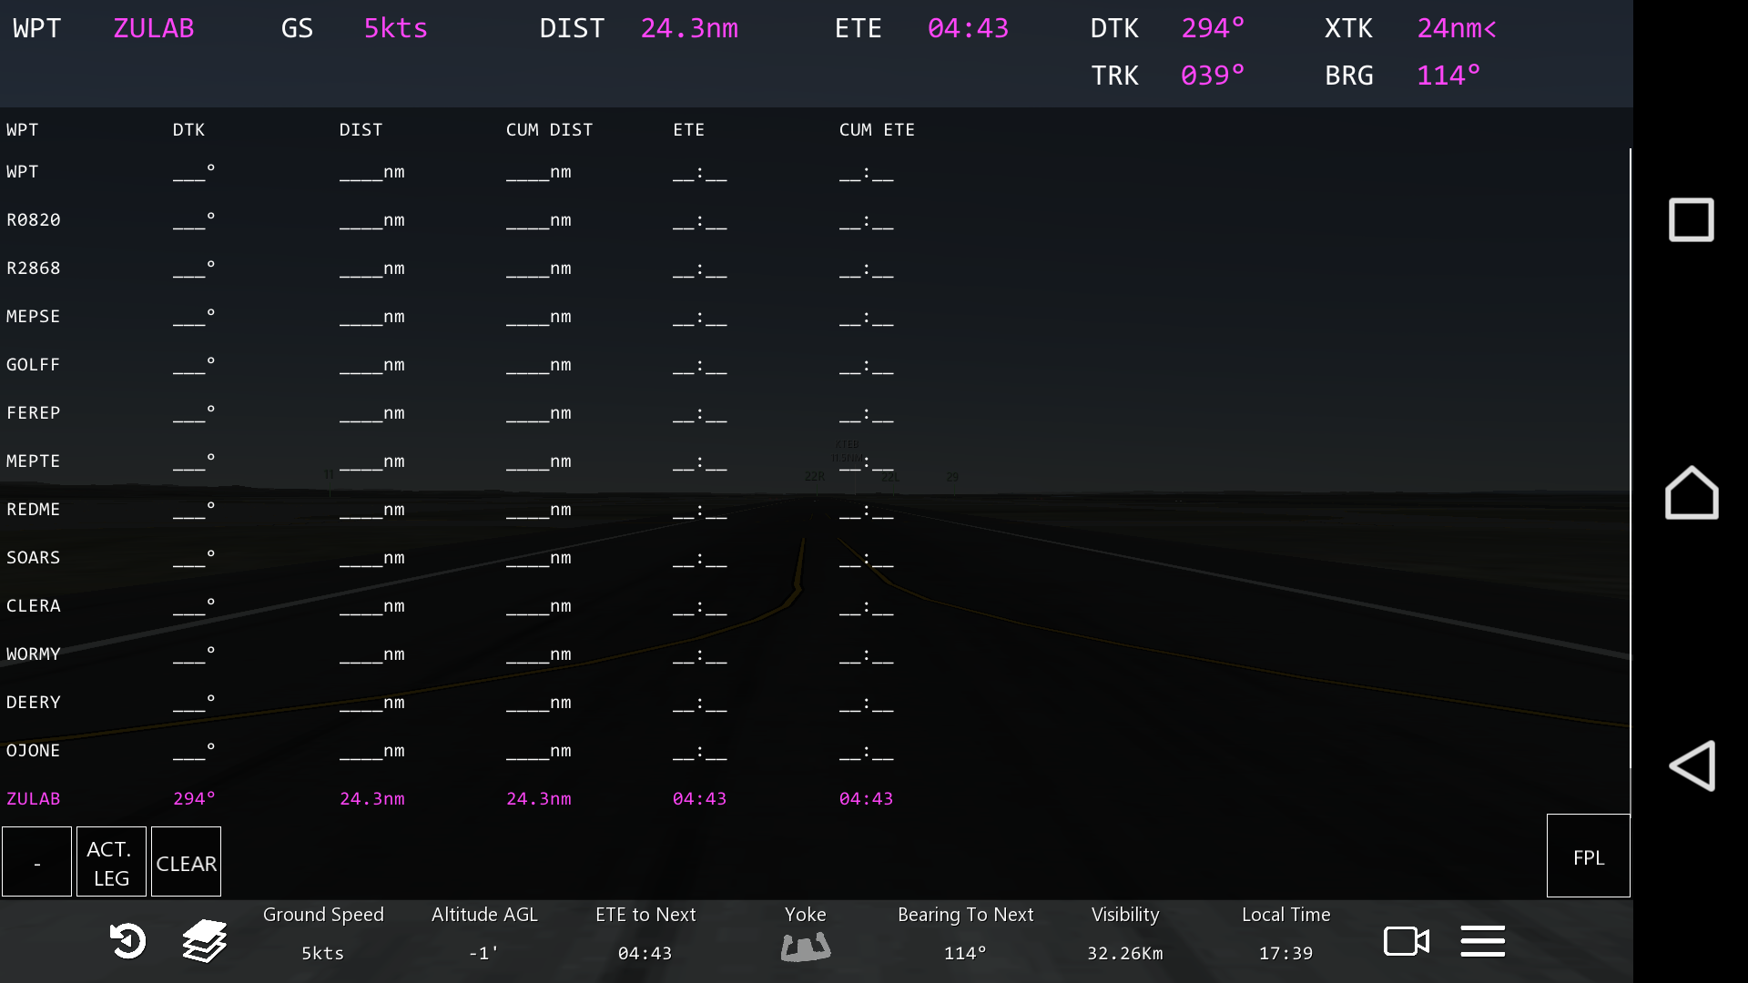Viewport: 1748px width, 983px height.
Task: Tap the Ground Speed status readout
Action: tap(322, 934)
